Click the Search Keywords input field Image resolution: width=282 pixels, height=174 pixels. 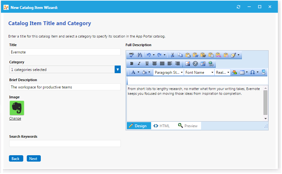tap(65, 143)
